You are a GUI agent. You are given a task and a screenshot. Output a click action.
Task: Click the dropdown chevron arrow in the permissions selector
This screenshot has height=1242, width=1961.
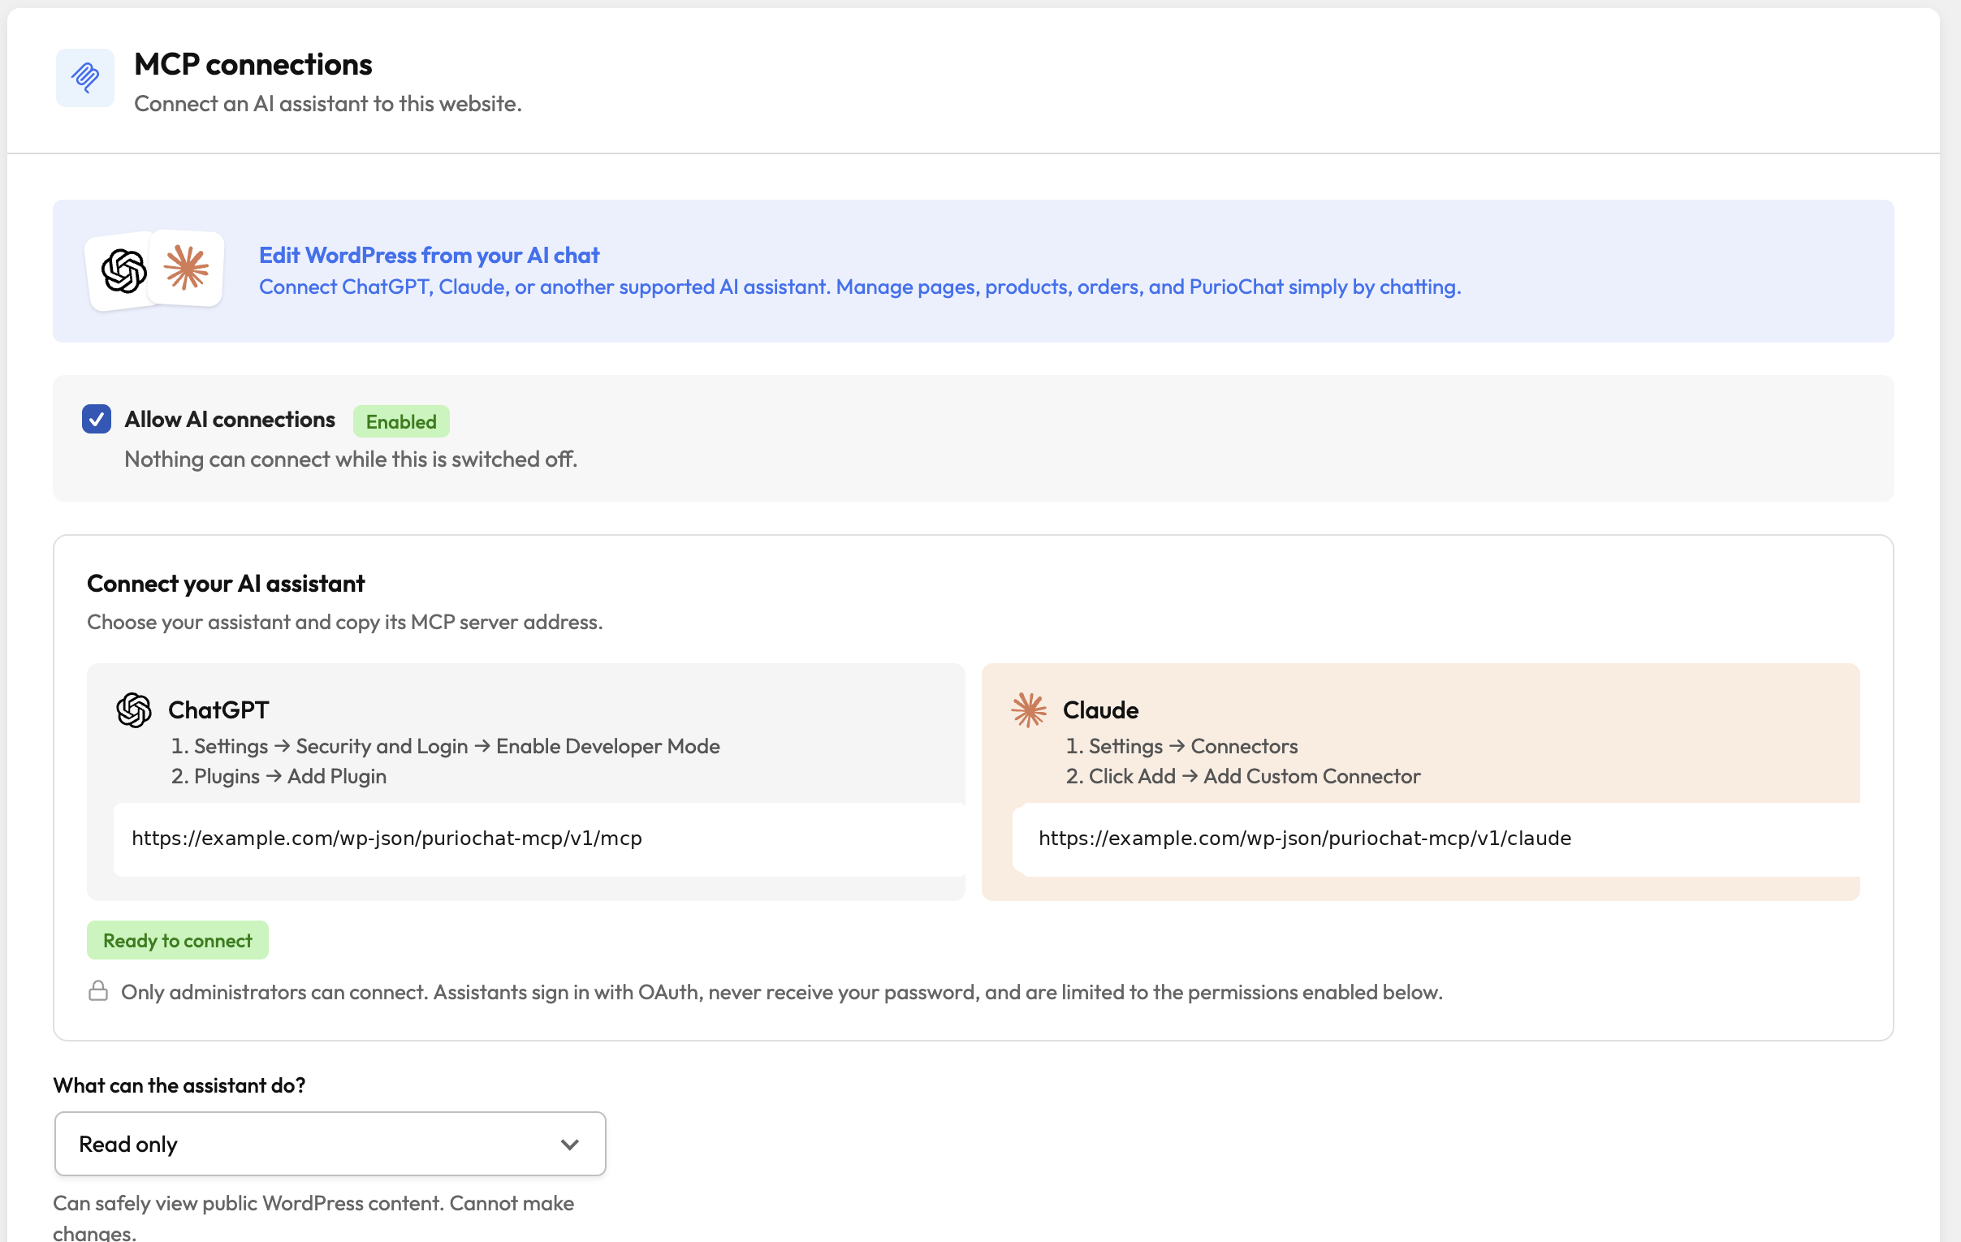[x=570, y=1145]
